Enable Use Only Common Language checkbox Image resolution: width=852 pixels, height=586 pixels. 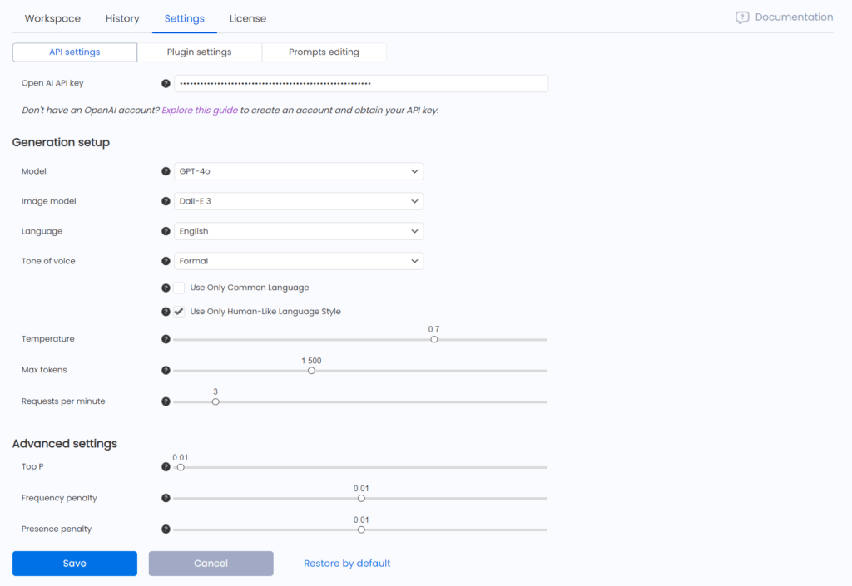[179, 288]
